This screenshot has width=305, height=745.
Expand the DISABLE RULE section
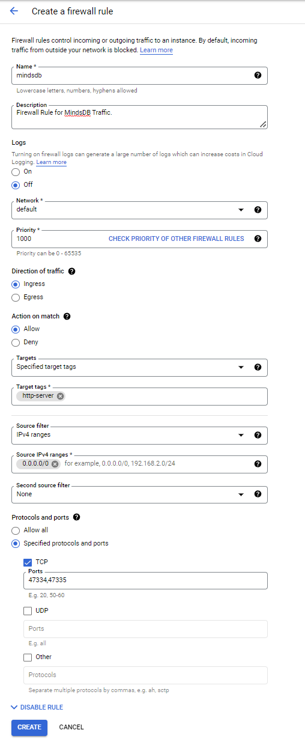pos(37,707)
